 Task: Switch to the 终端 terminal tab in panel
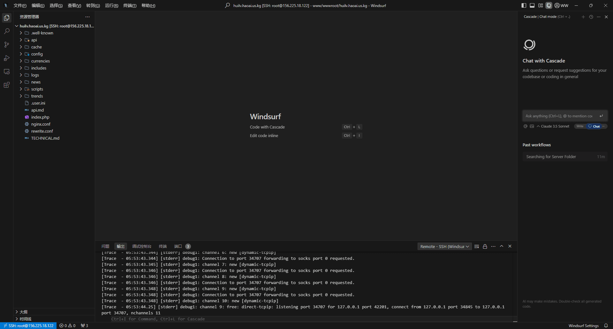click(x=163, y=246)
